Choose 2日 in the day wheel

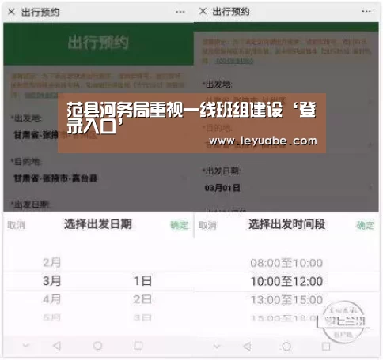click(x=142, y=299)
